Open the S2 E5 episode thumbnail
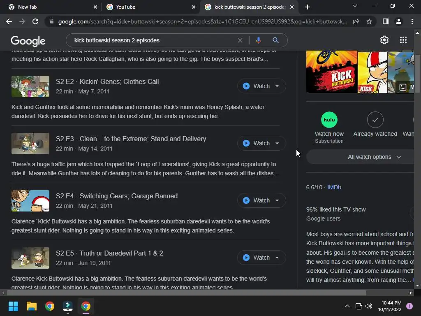 pos(30,258)
